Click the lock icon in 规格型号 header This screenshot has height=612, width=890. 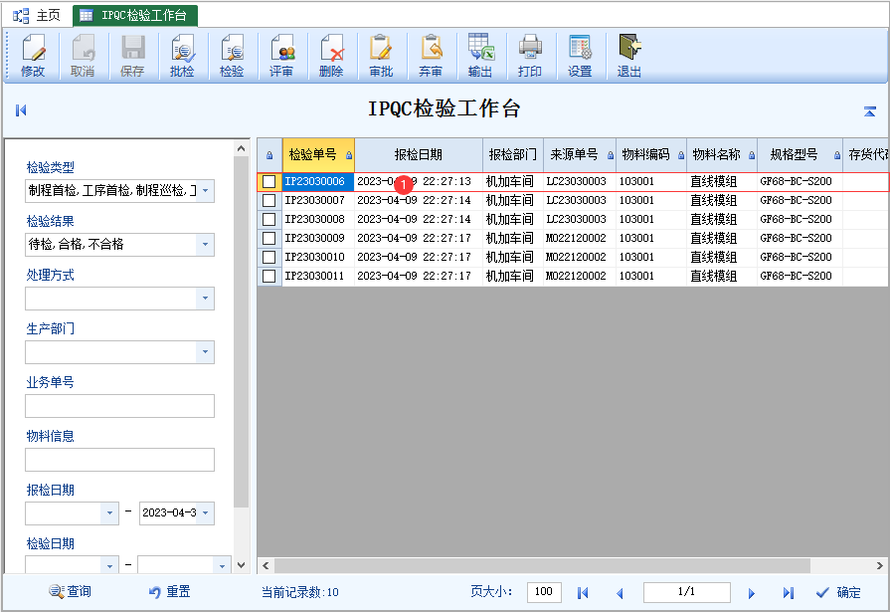click(836, 155)
